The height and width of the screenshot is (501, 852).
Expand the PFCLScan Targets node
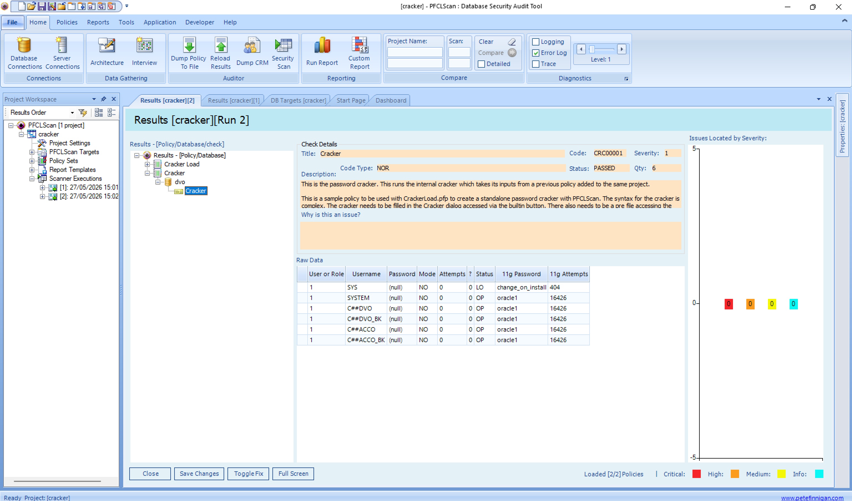(32, 152)
